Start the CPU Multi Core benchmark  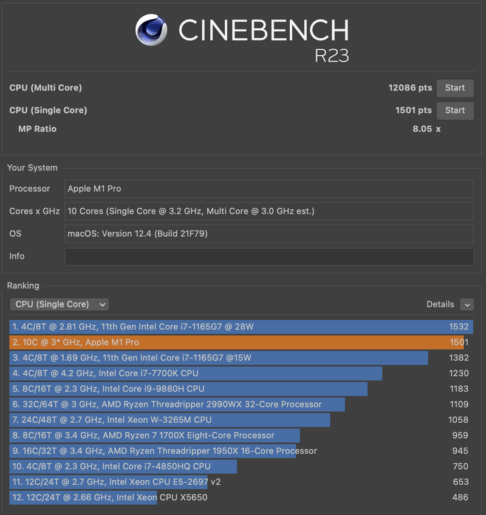coord(454,88)
